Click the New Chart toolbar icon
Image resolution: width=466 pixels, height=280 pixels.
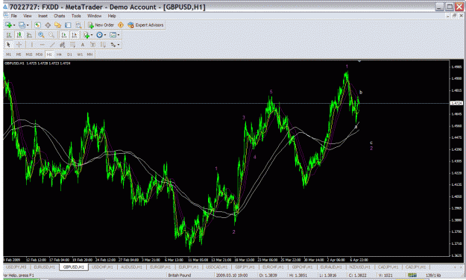[x=8, y=25]
